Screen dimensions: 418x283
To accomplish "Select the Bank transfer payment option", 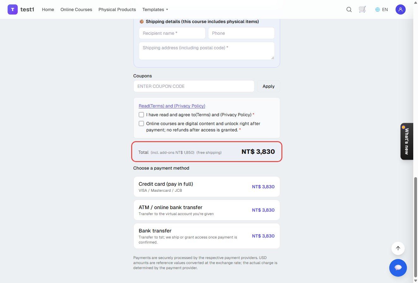I will click(207, 236).
